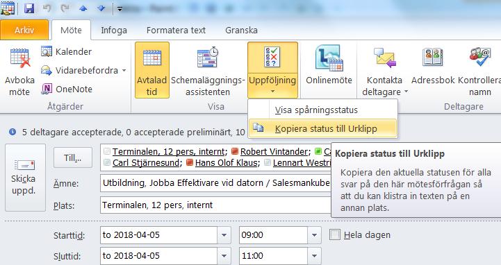This screenshot has width=501, height=265.
Task: Click presence indicator next to Robert Vintander
Action: tap(235, 151)
